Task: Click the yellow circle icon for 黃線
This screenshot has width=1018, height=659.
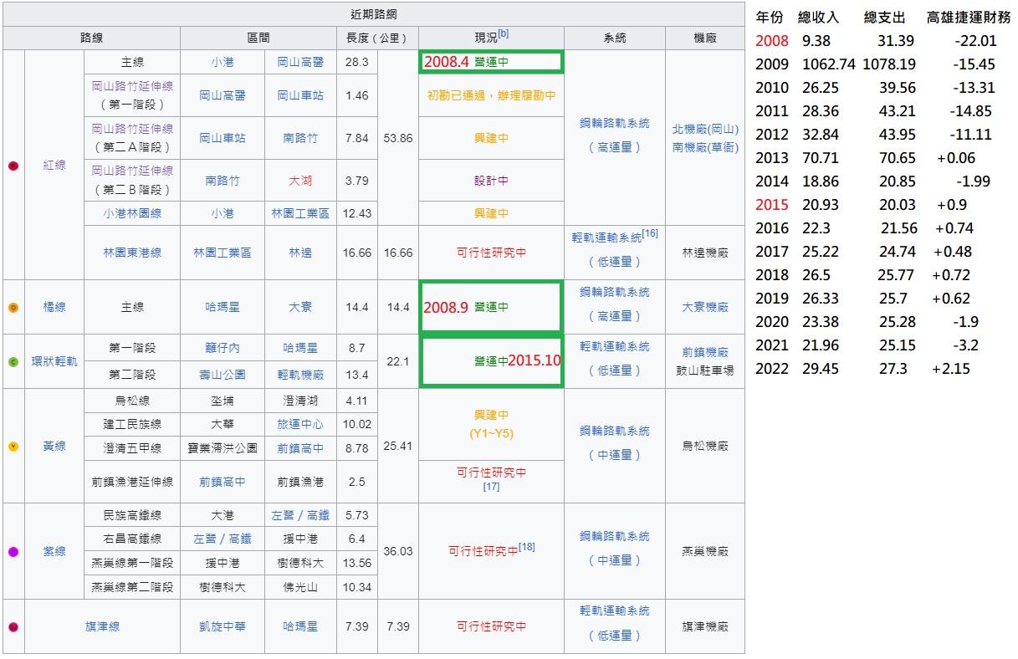Action: 13,447
